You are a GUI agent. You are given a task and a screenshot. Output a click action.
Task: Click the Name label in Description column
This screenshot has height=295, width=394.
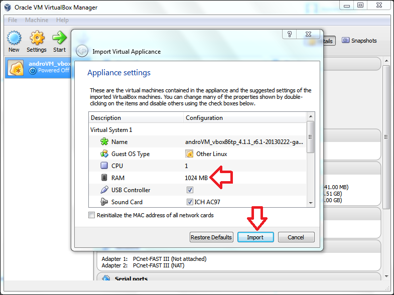coord(119,142)
